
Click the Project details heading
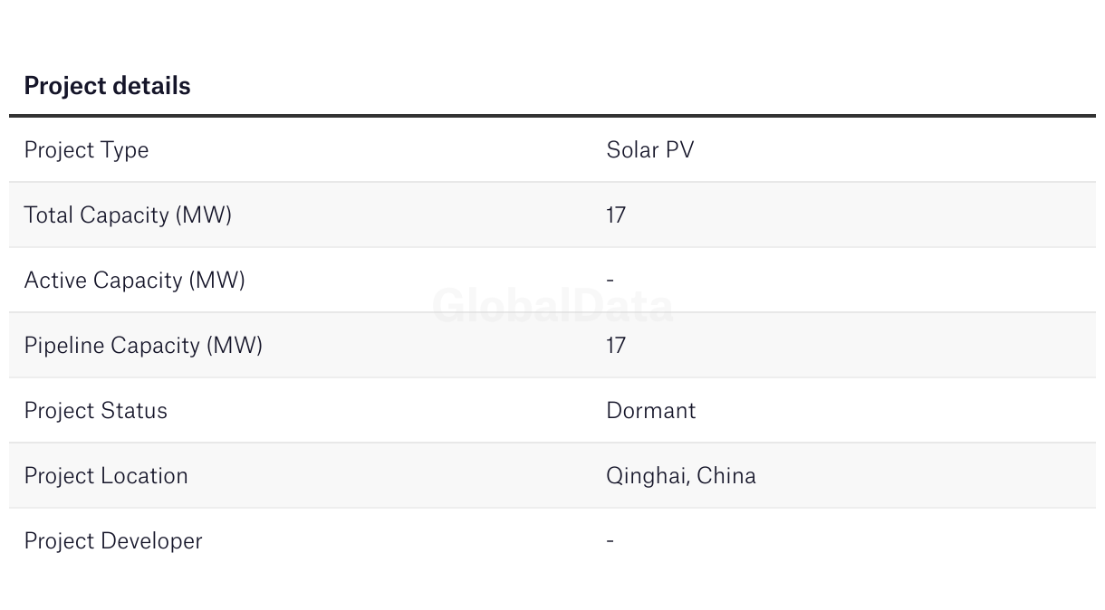107,86
